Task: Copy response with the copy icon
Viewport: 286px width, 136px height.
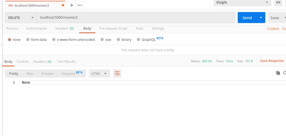Action: tap(278, 73)
